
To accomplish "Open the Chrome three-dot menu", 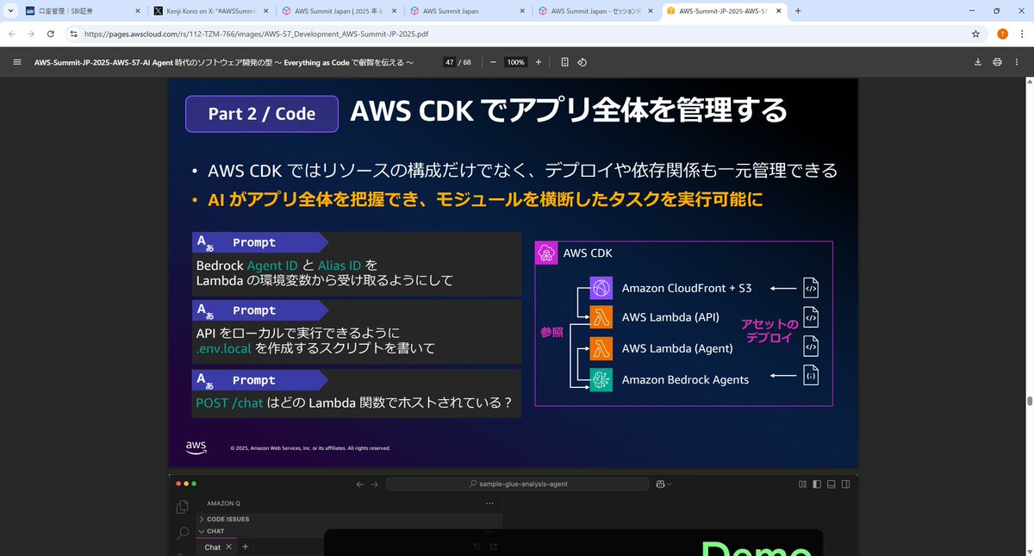I will click(1022, 34).
